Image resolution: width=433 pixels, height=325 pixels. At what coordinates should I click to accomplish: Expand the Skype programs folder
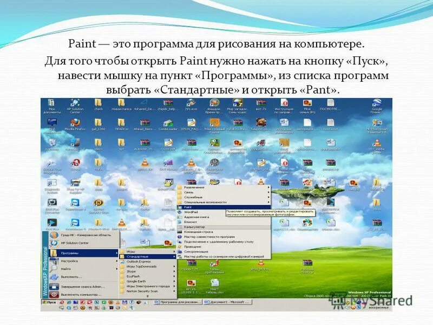coord(148,271)
